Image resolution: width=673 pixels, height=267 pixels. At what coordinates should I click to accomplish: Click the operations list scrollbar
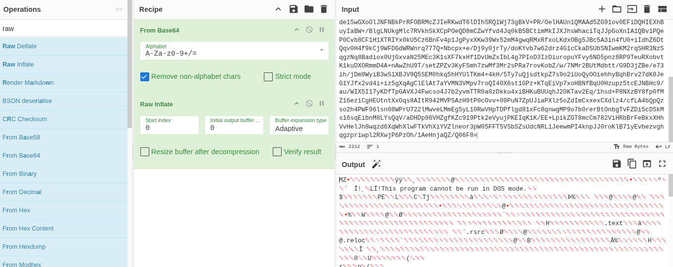[x=129, y=64]
